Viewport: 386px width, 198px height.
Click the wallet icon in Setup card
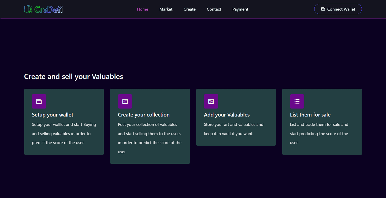(x=39, y=101)
